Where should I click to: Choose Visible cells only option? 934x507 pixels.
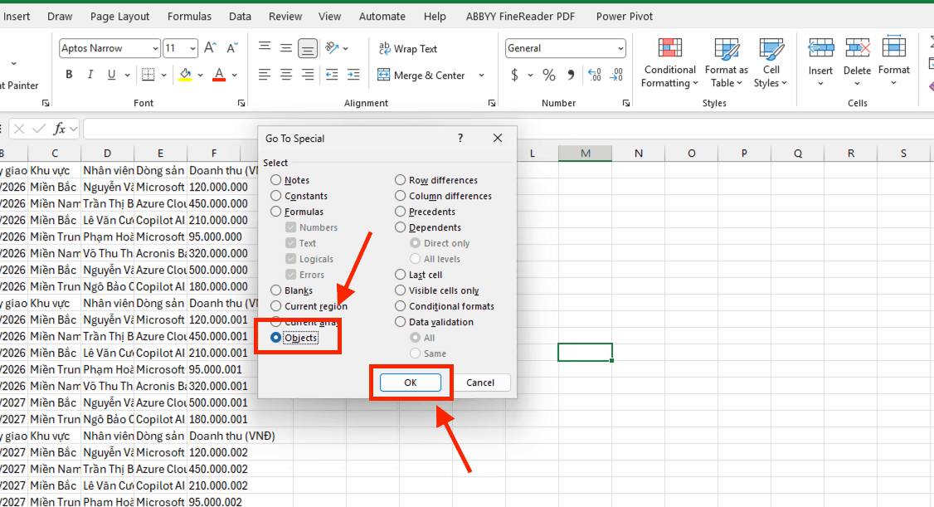point(401,290)
